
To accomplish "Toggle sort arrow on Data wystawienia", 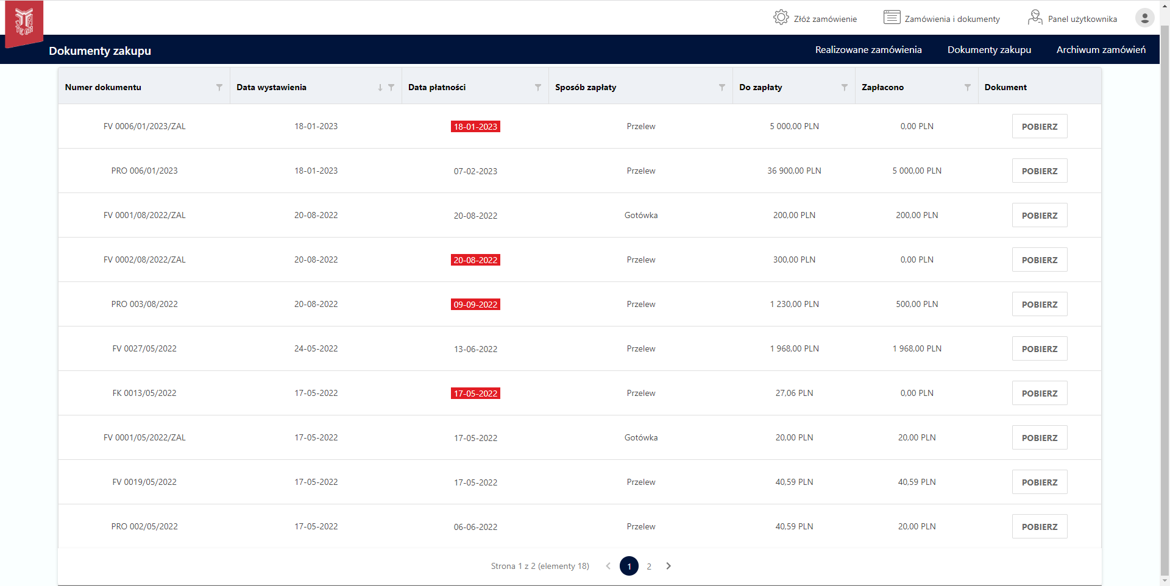I will coord(380,88).
